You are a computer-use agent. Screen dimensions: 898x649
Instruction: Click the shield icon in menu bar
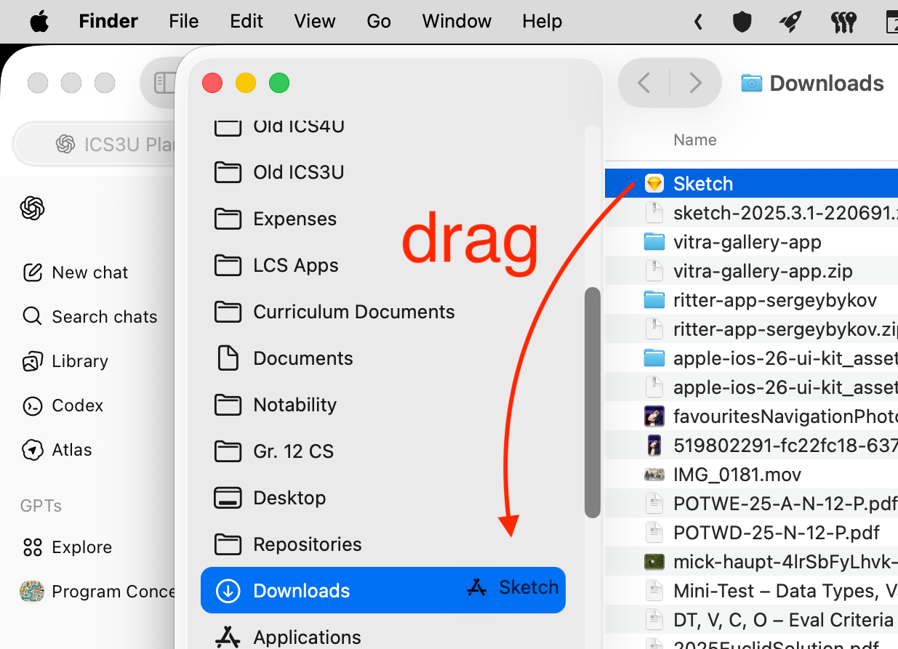pos(742,22)
